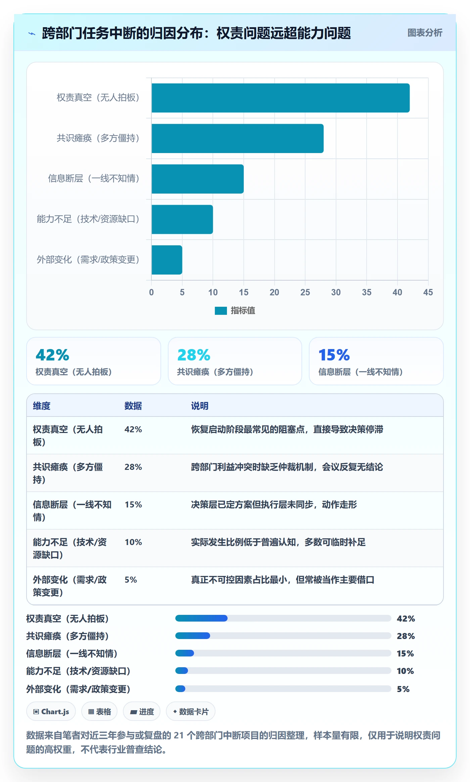Click the footnote about 21 个跨部门中断项目
Screen dimensions: 470x782
233,742
